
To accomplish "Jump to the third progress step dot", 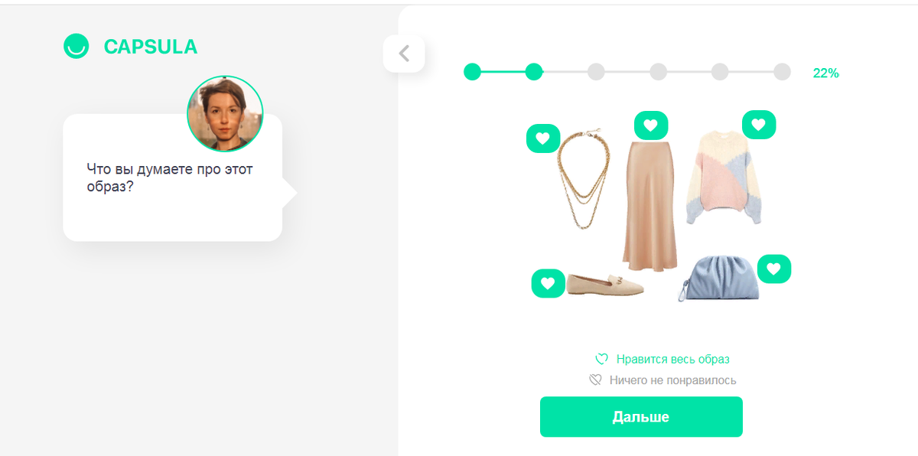I will pos(596,72).
